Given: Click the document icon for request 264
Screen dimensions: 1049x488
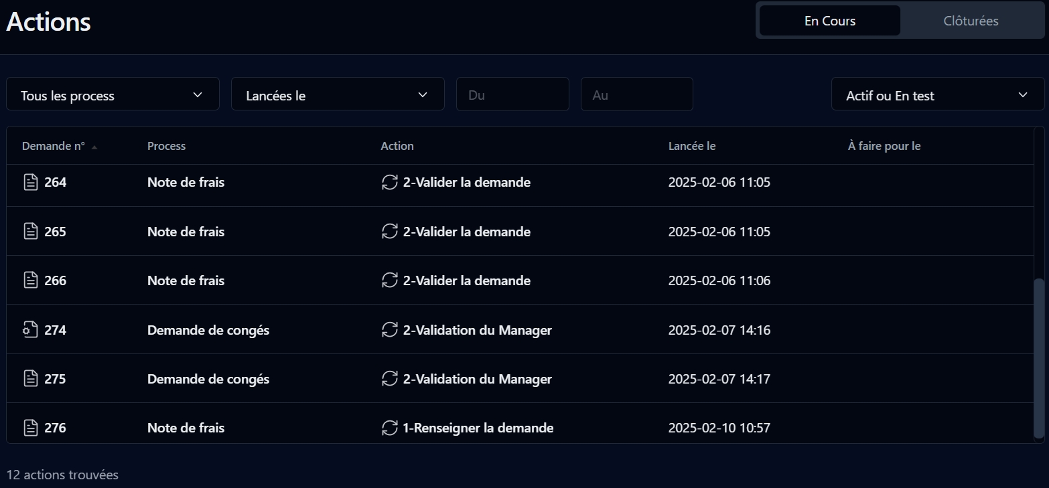Looking at the screenshot, I should coord(30,182).
